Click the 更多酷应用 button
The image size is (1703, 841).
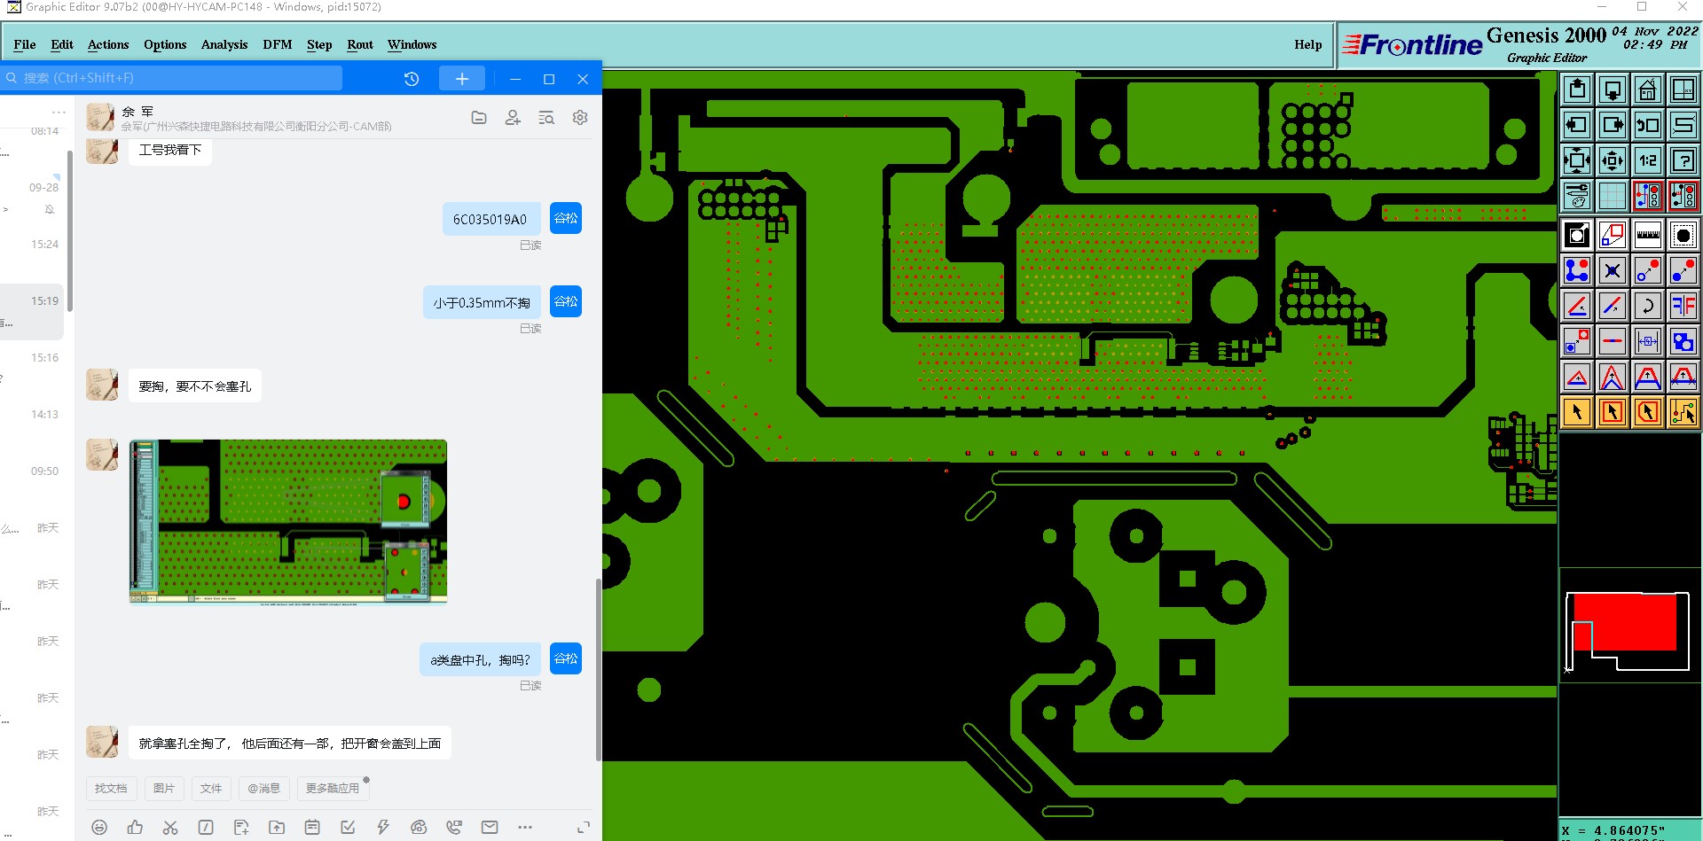pos(333,788)
